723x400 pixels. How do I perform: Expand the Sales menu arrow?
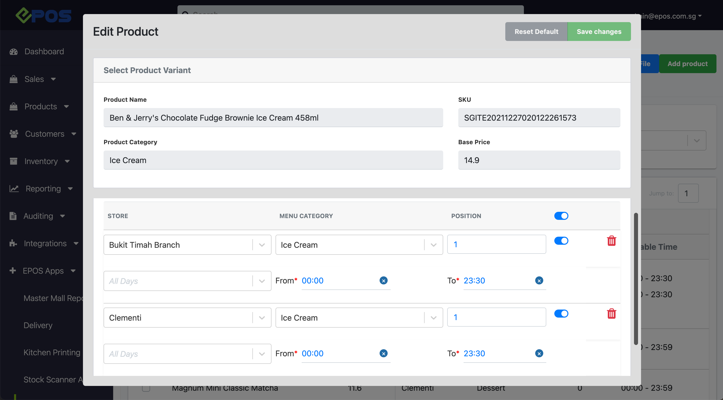click(53, 79)
